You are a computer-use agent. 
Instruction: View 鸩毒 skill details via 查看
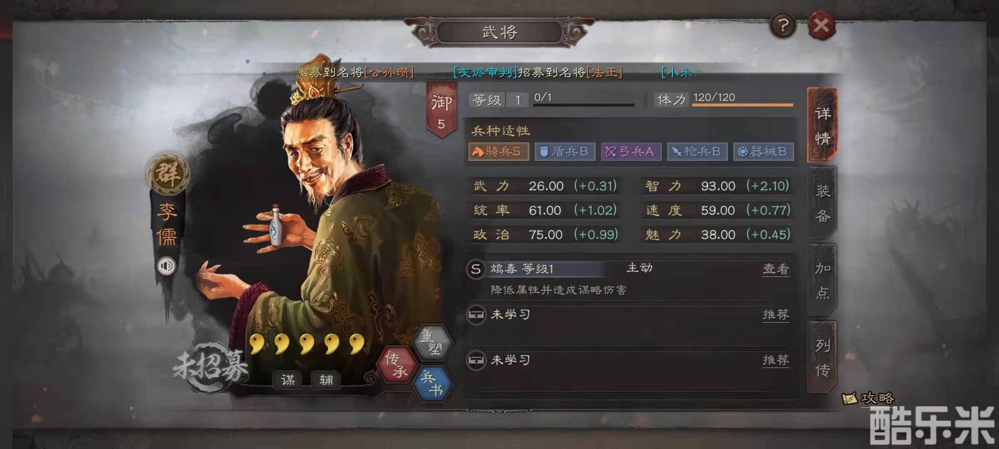[775, 269]
